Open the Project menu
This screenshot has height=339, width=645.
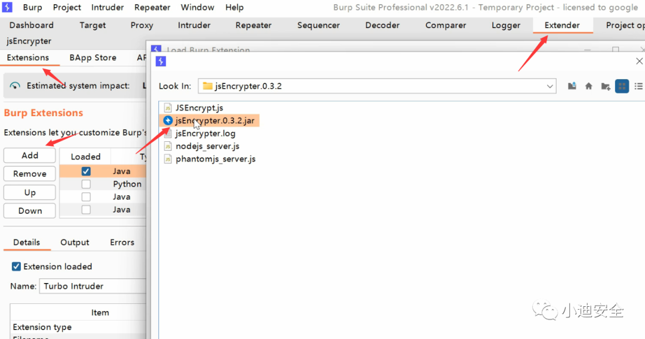(67, 7)
